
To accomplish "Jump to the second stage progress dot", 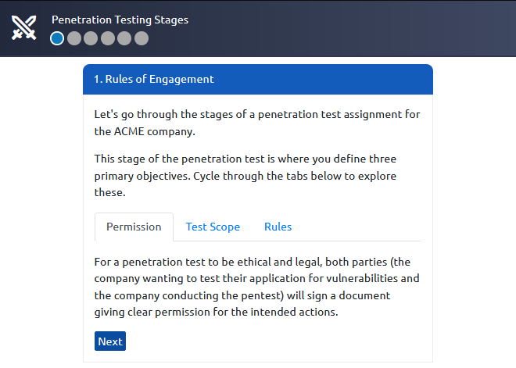I will (74, 38).
